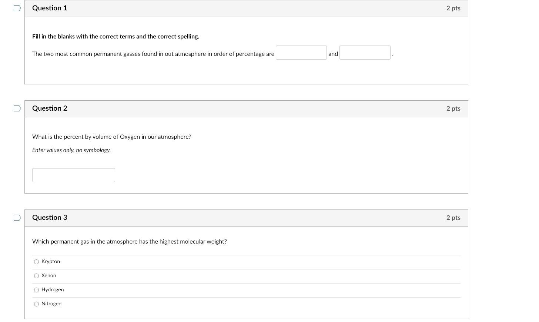This screenshot has height=322, width=539.
Task: Click the "2 pts" label of Question 1
Action: pyautogui.click(x=453, y=8)
